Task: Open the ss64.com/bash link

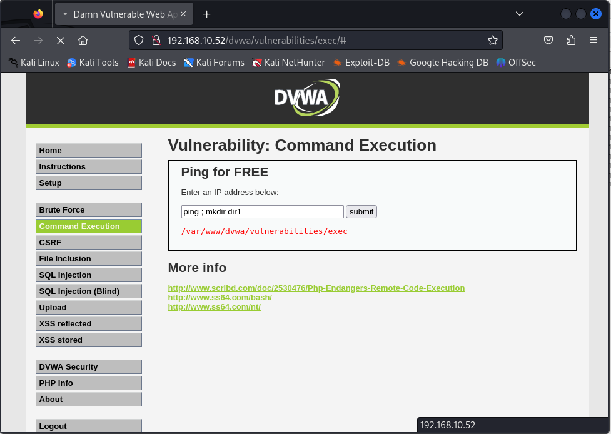Action: click(x=220, y=297)
